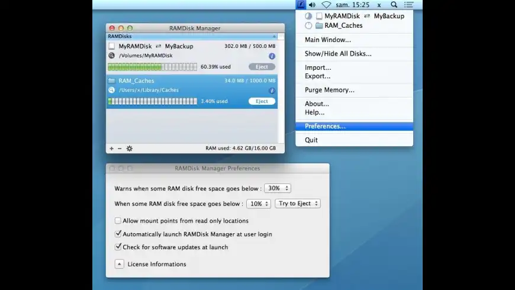
Task: Remove selected RAM disk with minus button
Action: coord(120,149)
